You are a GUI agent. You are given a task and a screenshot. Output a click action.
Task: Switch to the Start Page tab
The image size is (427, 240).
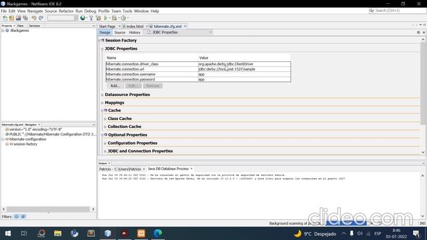point(107,27)
